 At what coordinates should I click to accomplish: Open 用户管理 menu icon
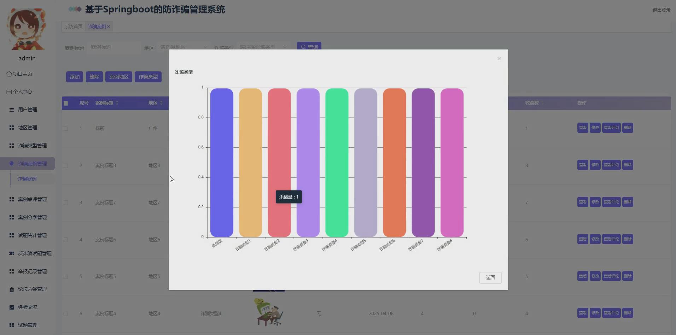[12, 110]
